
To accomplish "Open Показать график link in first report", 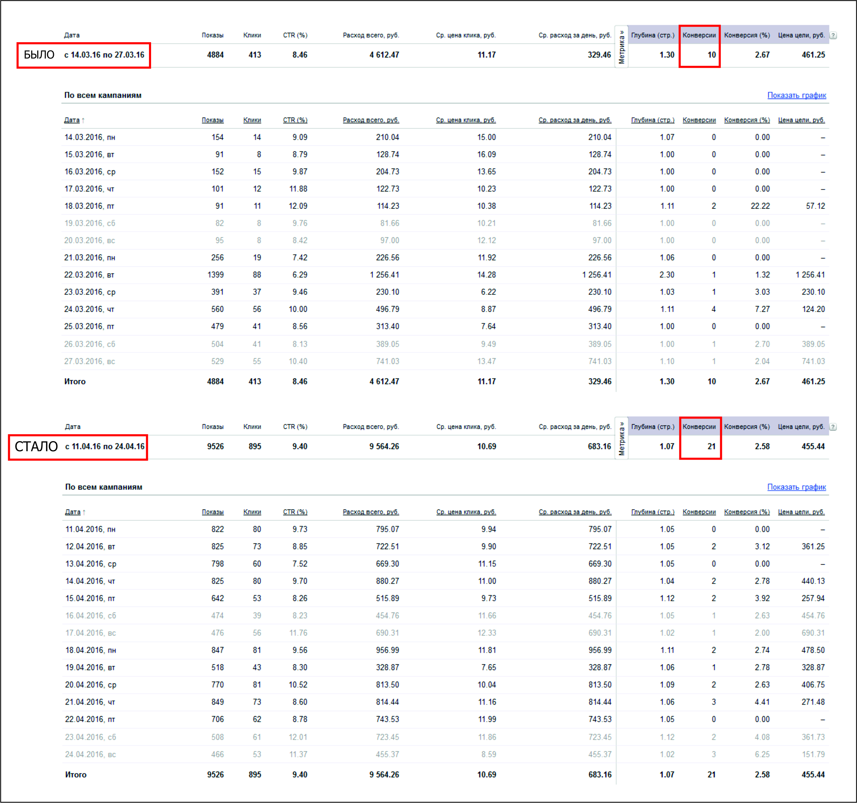I will tap(797, 95).
